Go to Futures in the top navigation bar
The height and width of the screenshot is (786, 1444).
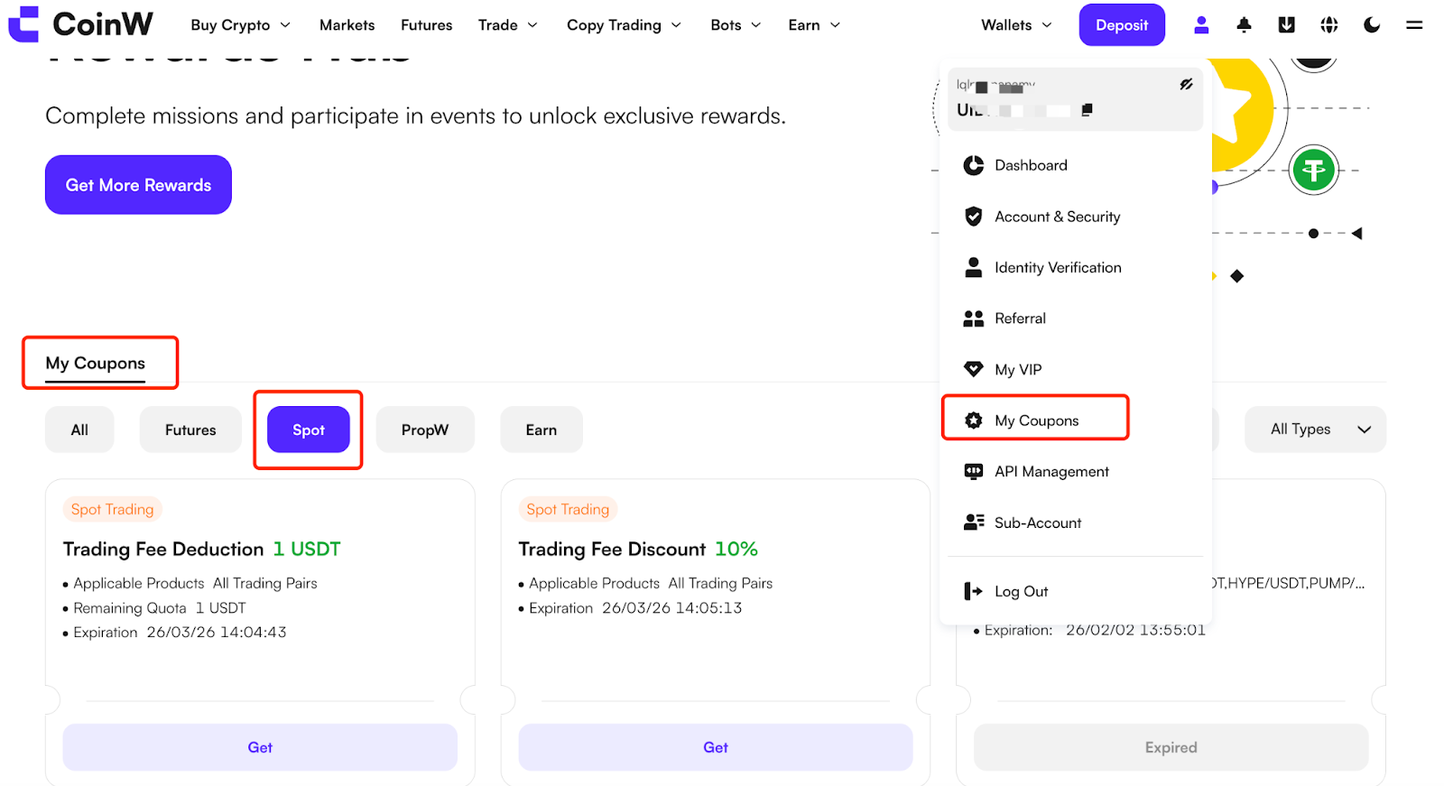click(427, 25)
